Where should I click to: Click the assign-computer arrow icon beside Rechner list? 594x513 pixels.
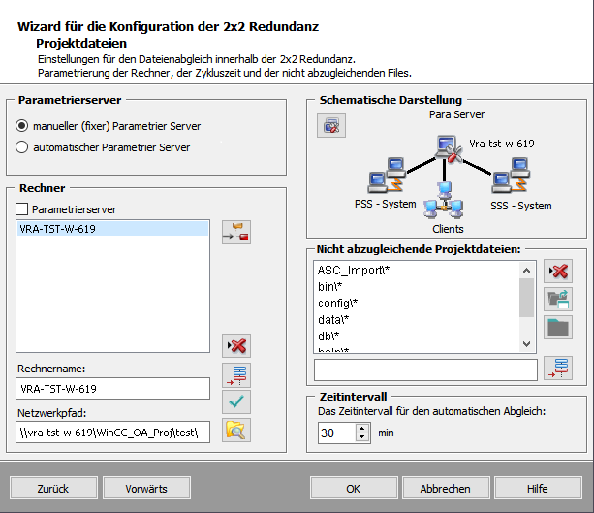[x=235, y=233]
